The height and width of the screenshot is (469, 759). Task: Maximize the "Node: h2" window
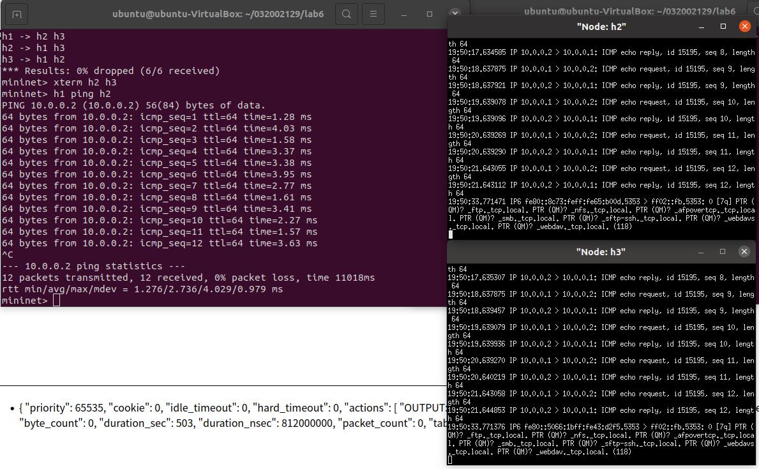(723, 27)
